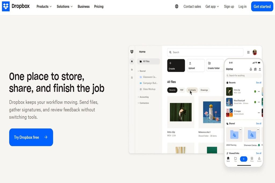Click the Log in link
This screenshot has width=275, height=183.
click(x=243, y=6)
